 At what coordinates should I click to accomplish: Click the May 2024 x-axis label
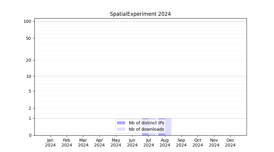coord(116,143)
